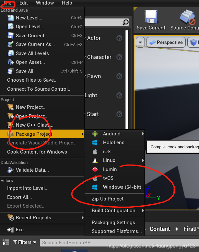Screen dimensions: 199x252
Task: Click the Exit door icon
Action: [11, 230]
